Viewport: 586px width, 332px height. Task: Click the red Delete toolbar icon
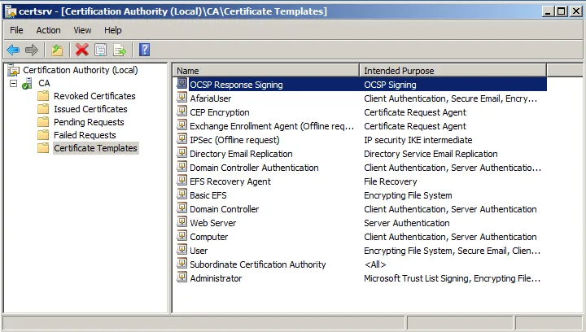tap(81, 50)
